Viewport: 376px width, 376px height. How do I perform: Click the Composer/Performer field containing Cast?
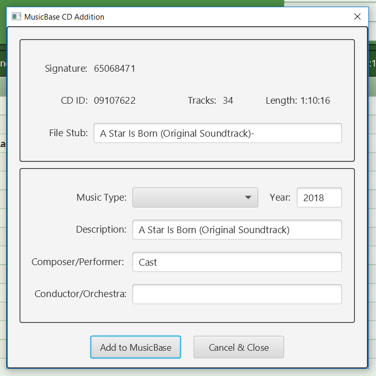coord(237,262)
